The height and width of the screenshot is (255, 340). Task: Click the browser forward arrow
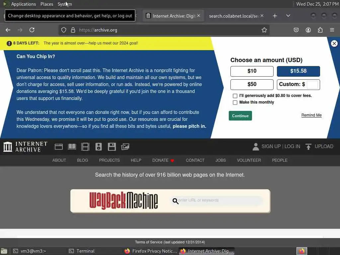click(20, 30)
